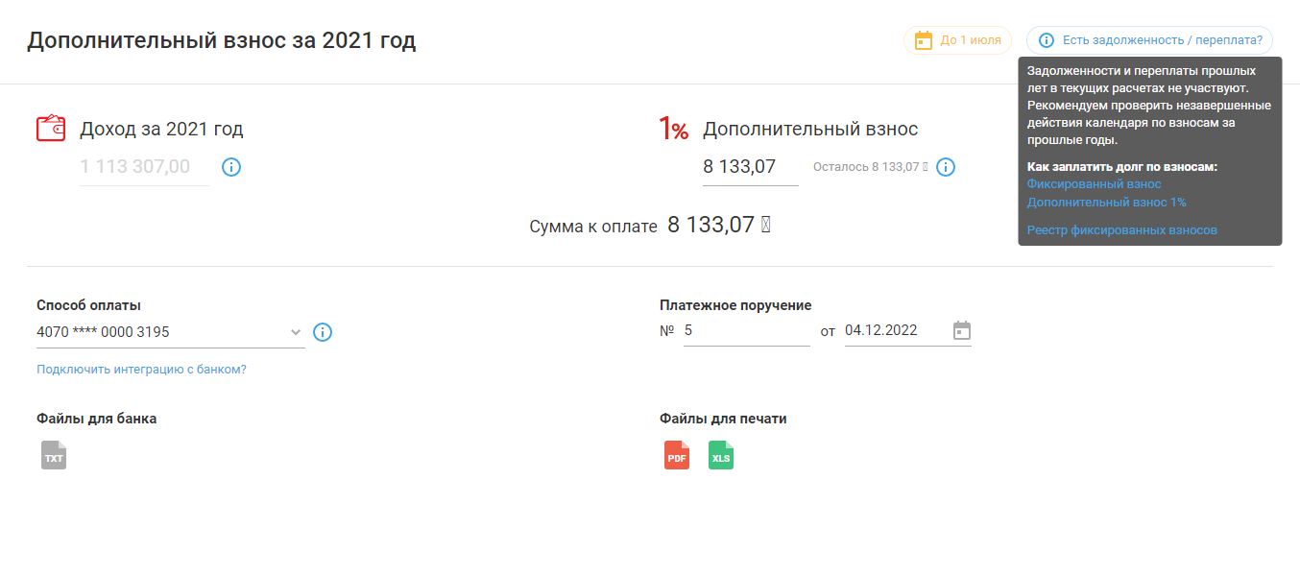Click the 'До 1 июля' deadline badge
This screenshot has width=1300, height=576.
(x=957, y=40)
